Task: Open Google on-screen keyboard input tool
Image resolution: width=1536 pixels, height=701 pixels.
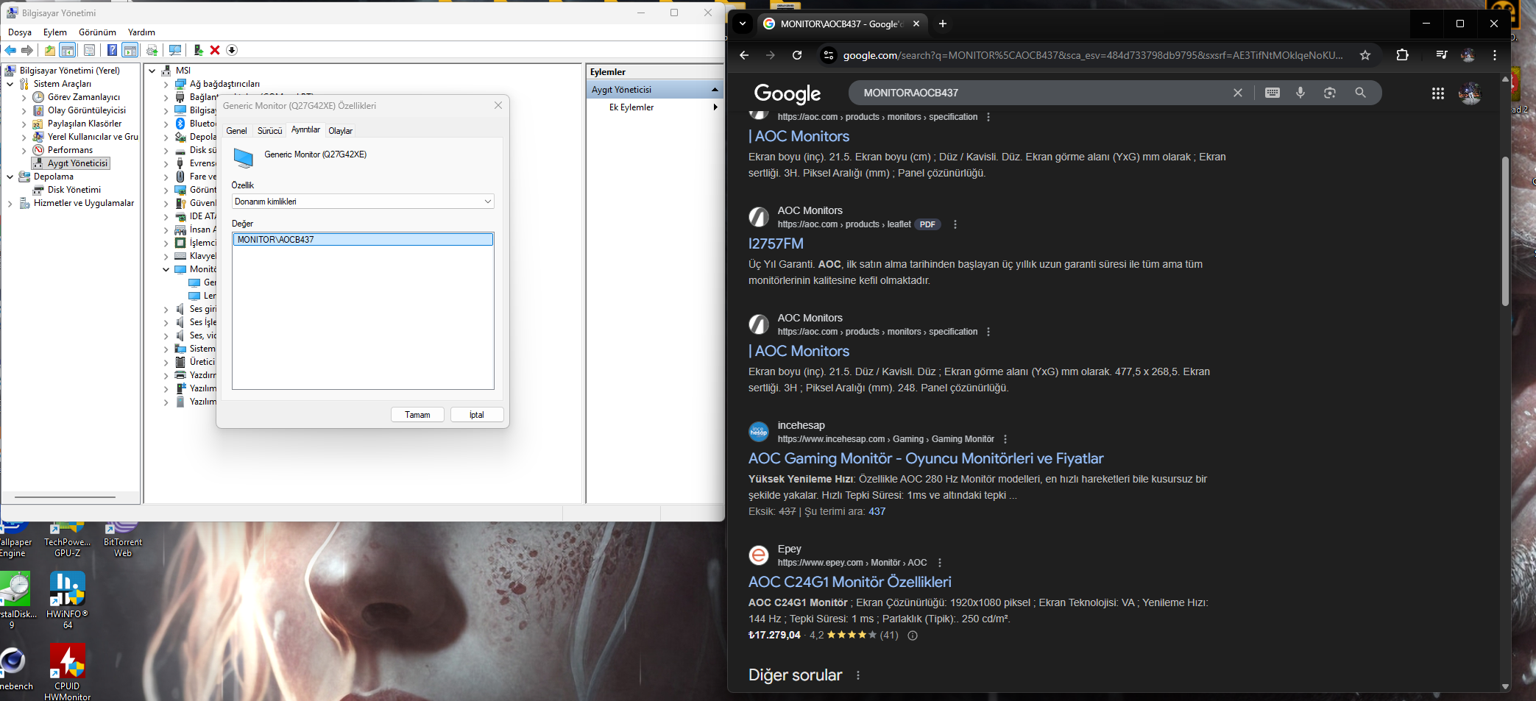Action: point(1273,93)
